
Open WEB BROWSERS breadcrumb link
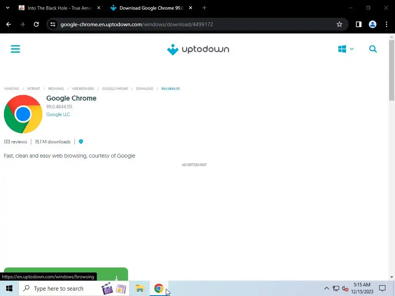click(x=83, y=89)
